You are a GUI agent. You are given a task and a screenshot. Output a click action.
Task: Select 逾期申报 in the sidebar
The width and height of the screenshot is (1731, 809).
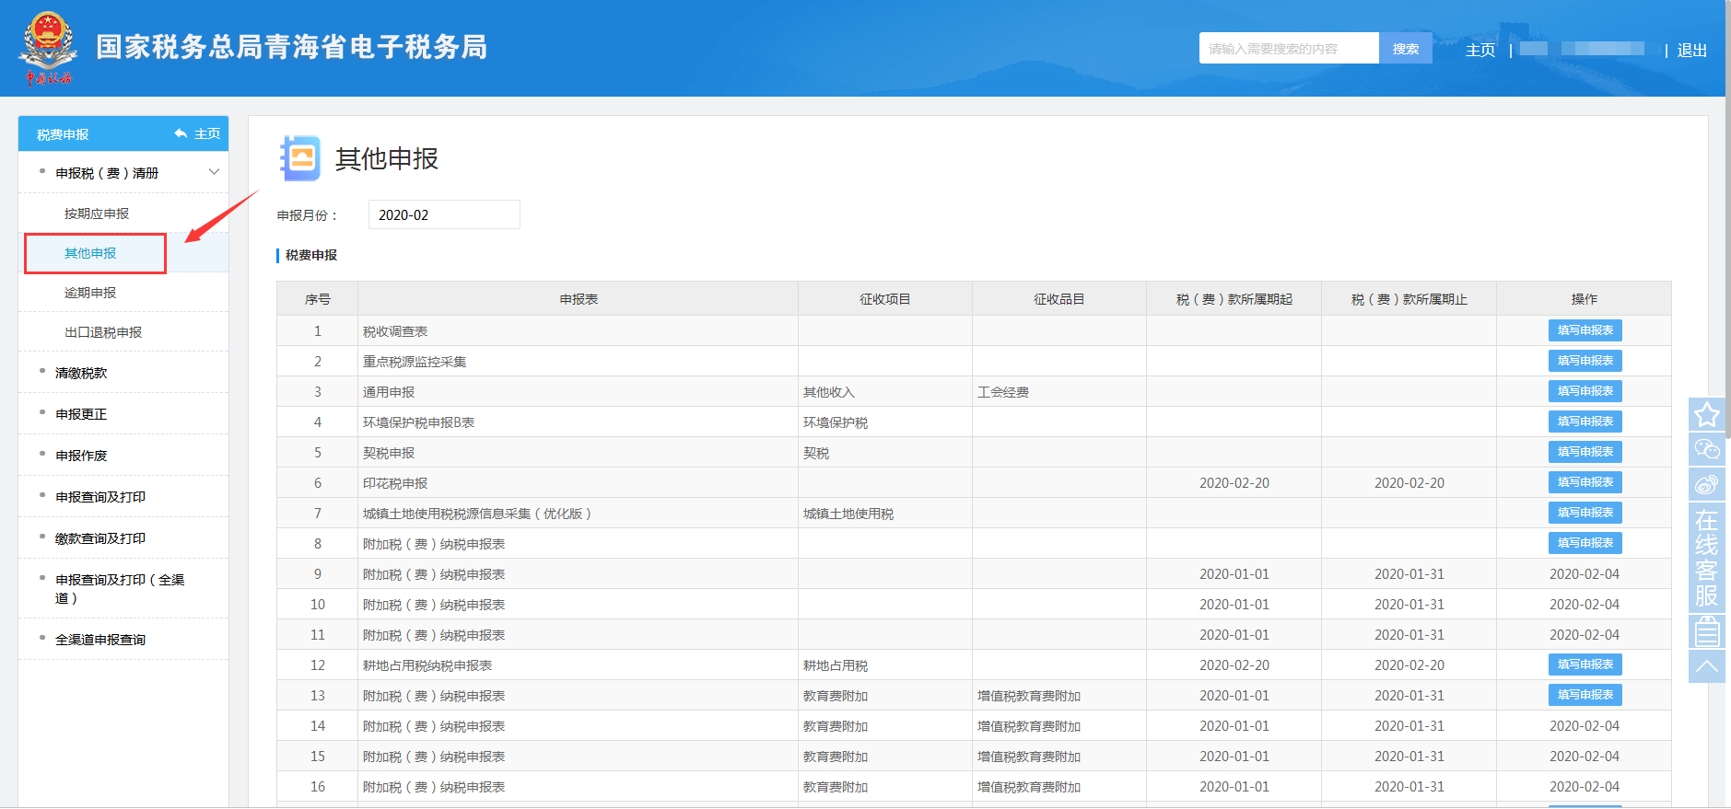click(90, 293)
